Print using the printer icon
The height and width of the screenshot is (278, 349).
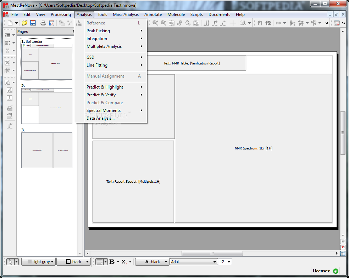[43, 23]
